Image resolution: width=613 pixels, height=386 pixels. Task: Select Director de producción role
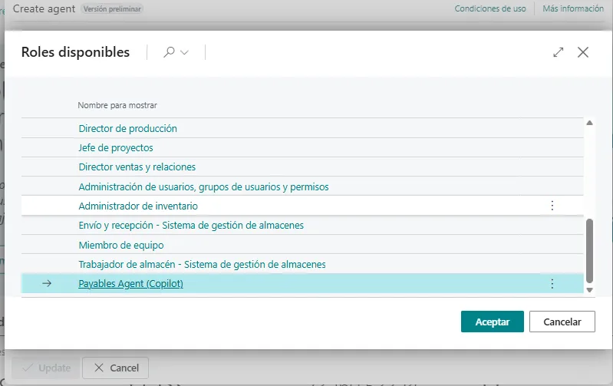(127, 128)
